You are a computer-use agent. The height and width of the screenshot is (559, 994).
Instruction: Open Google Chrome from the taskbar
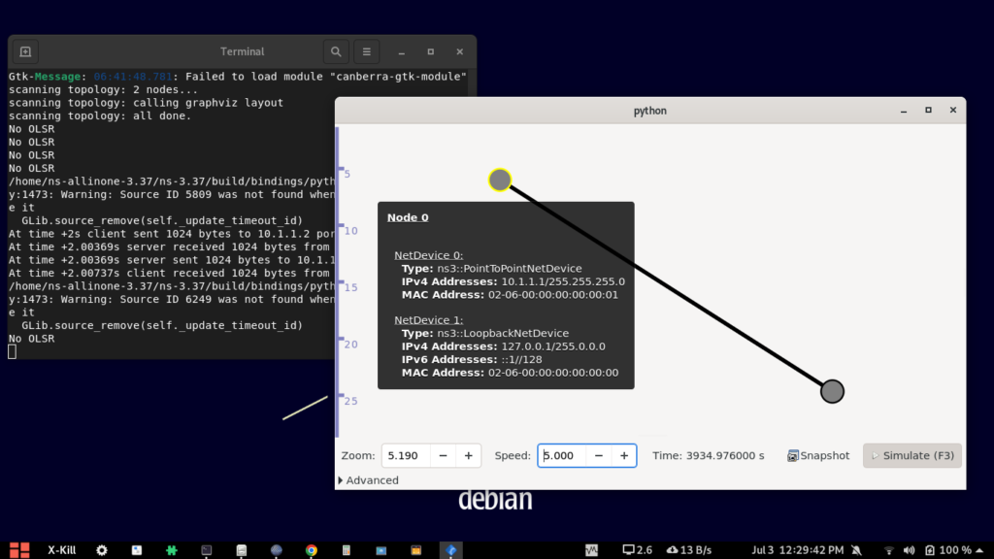[312, 550]
